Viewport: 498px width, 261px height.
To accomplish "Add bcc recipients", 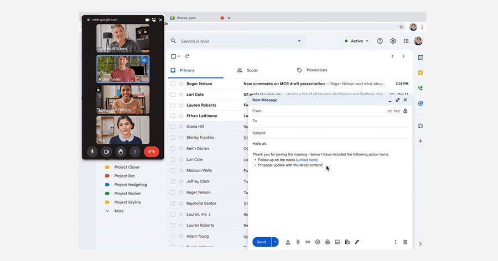I will click(x=397, y=111).
